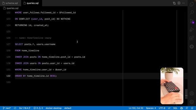The height and width of the screenshot is (110, 196).
Task: Click line number 126 in gutter
Action: 8,38
